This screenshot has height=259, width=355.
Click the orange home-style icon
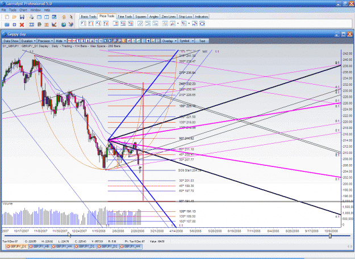point(64,17)
